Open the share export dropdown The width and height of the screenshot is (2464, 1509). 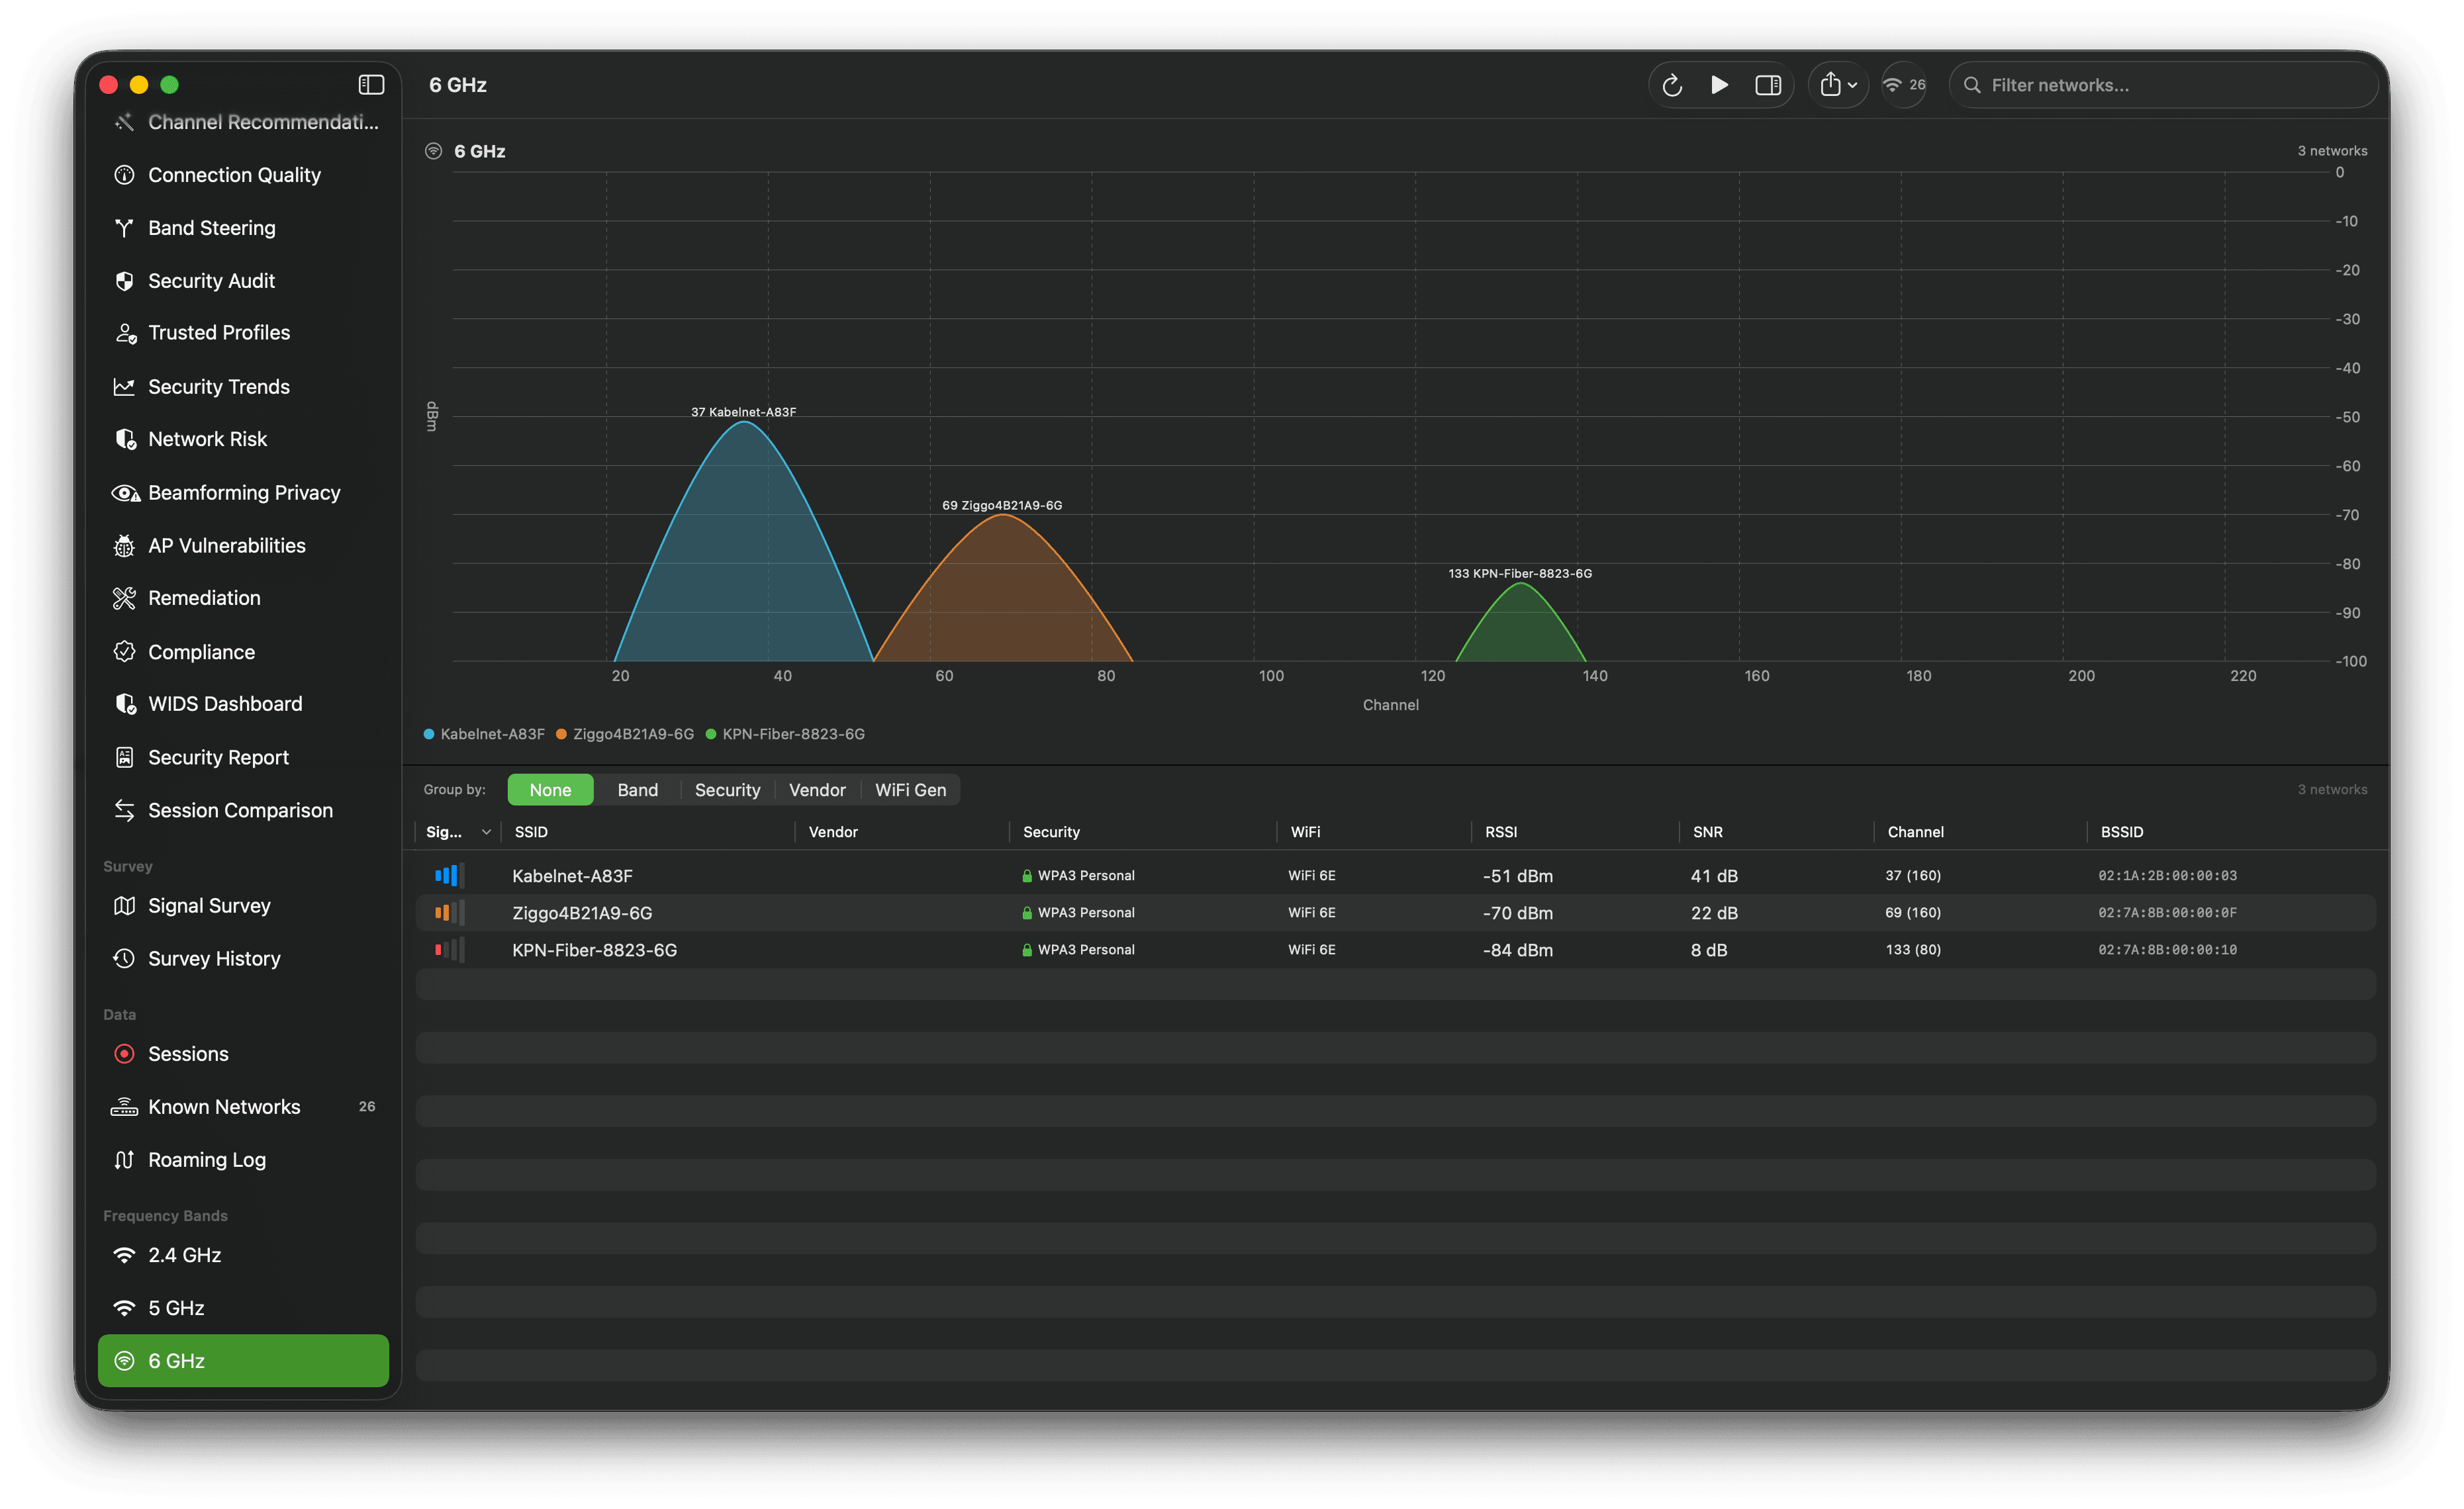(x=1838, y=85)
